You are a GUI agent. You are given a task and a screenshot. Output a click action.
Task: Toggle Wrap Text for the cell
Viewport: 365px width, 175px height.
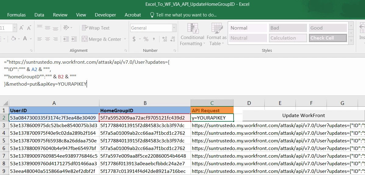tap(96, 28)
